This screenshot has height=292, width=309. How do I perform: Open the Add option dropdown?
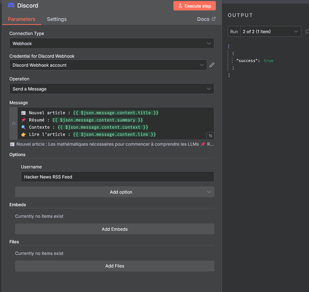click(114, 192)
